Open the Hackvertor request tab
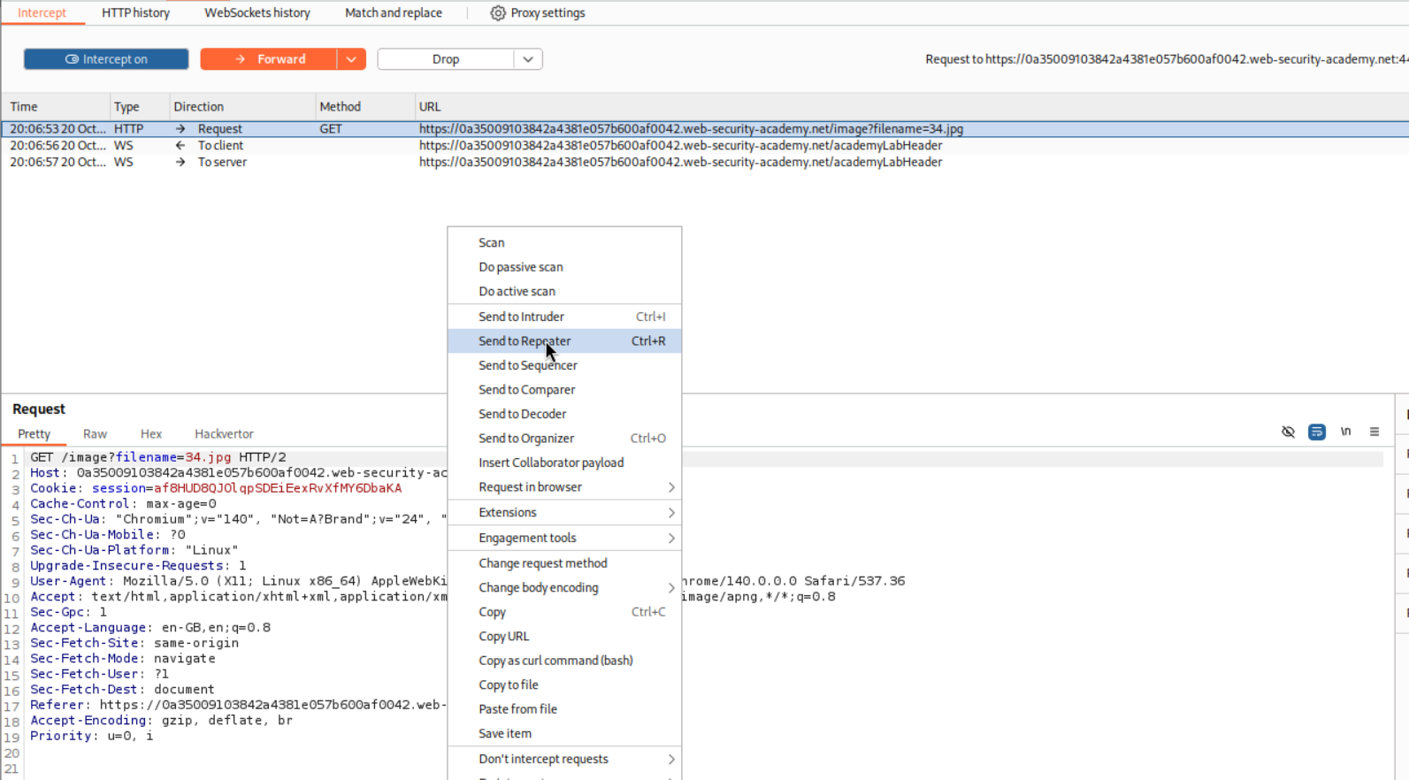The image size is (1409, 780). (x=224, y=434)
